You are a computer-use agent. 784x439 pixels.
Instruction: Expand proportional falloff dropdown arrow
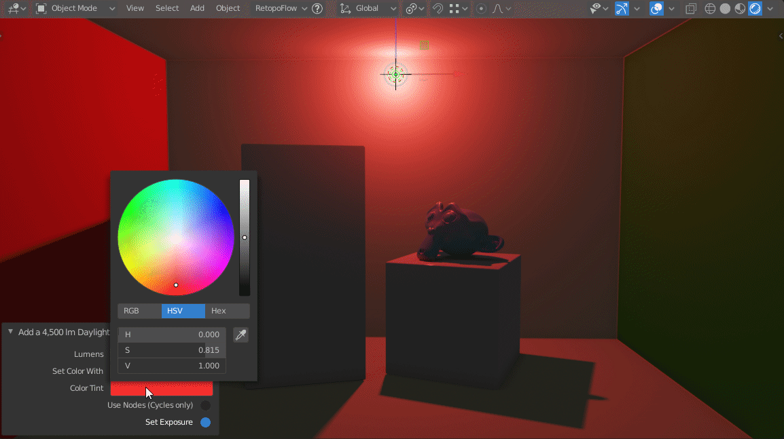click(x=508, y=9)
